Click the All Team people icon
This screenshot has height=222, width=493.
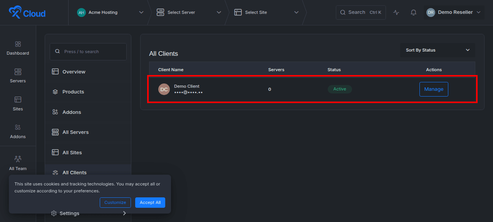tap(18, 159)
